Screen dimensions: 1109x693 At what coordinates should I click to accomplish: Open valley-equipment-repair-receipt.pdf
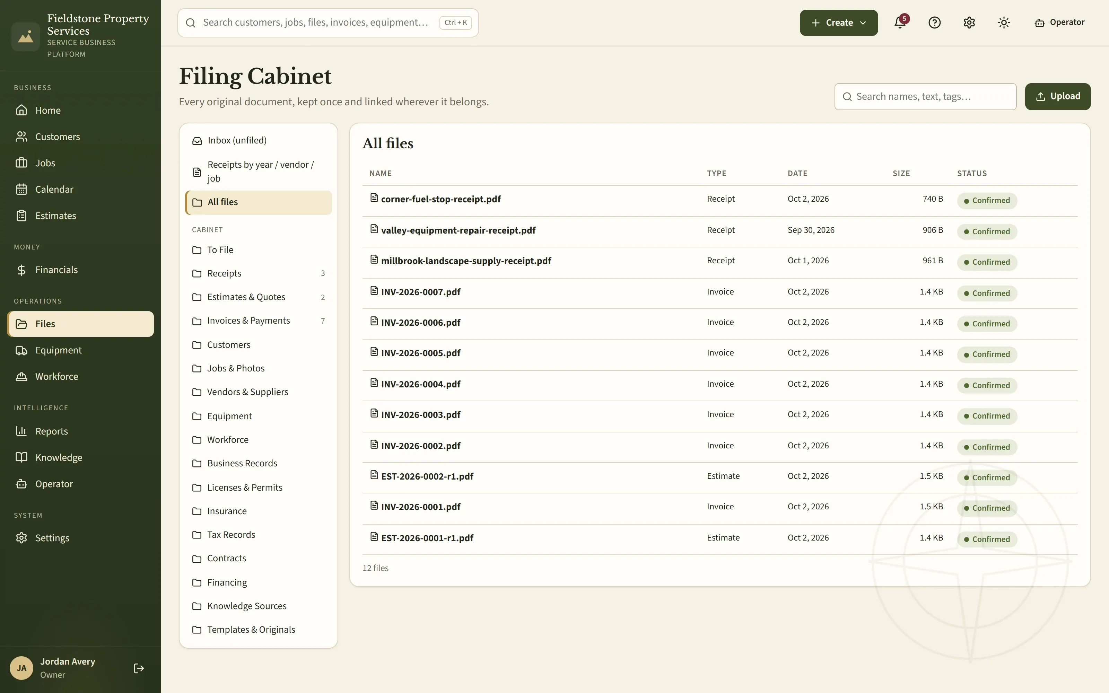(x=458, y=230)
